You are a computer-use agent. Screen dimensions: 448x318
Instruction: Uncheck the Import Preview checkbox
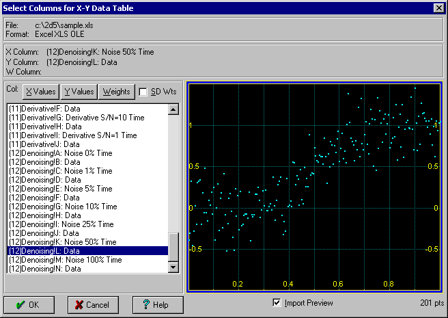click(277, 303)
